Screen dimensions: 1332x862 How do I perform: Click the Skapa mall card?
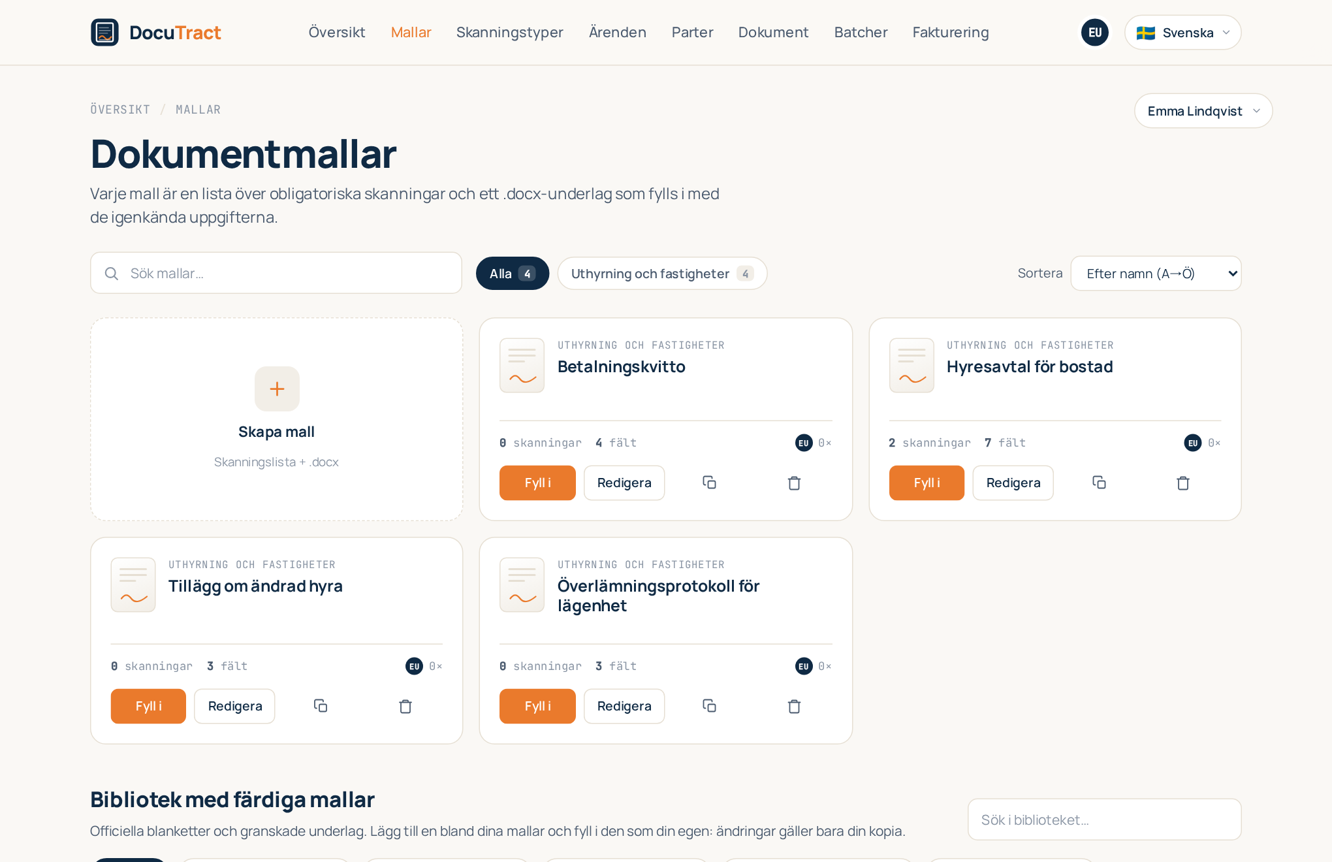[277, 419]
